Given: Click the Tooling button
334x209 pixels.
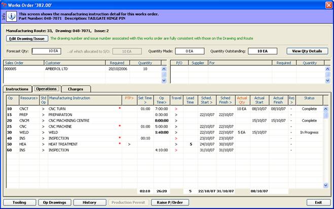Looking at the screenshot, I should [x=19, y=202].
